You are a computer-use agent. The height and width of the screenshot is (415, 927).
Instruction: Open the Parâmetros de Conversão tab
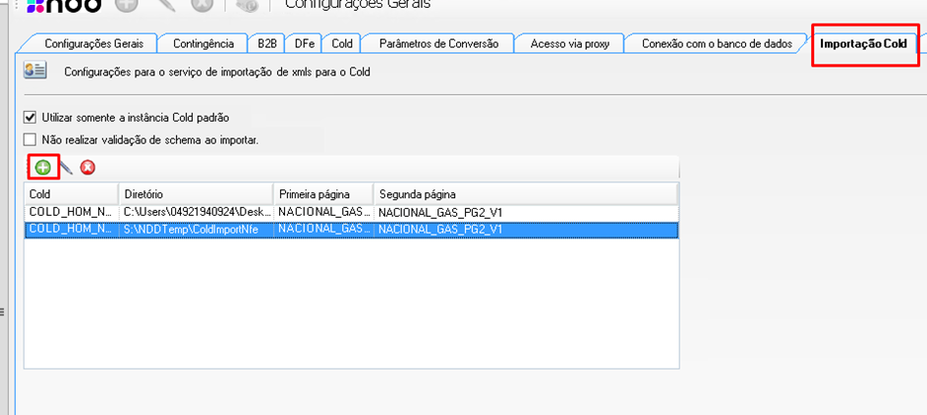click(x=438, y=43)
